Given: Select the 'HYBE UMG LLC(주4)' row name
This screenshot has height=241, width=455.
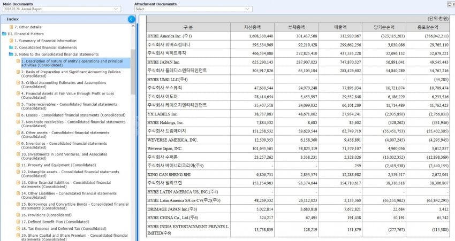Looking at the screenshot, I should (168, 80).
